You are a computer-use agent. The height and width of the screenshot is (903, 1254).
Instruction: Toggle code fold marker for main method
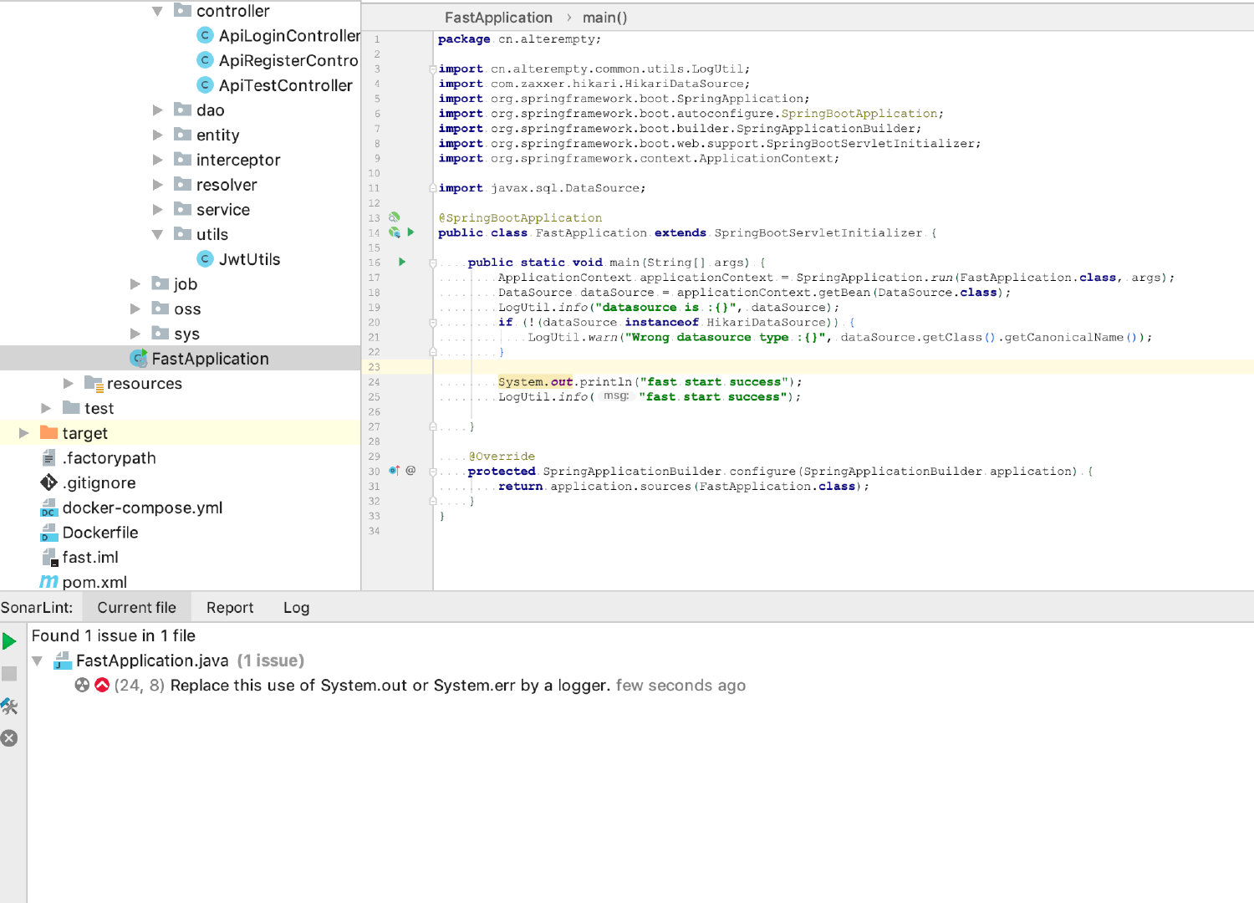[433, 263]
